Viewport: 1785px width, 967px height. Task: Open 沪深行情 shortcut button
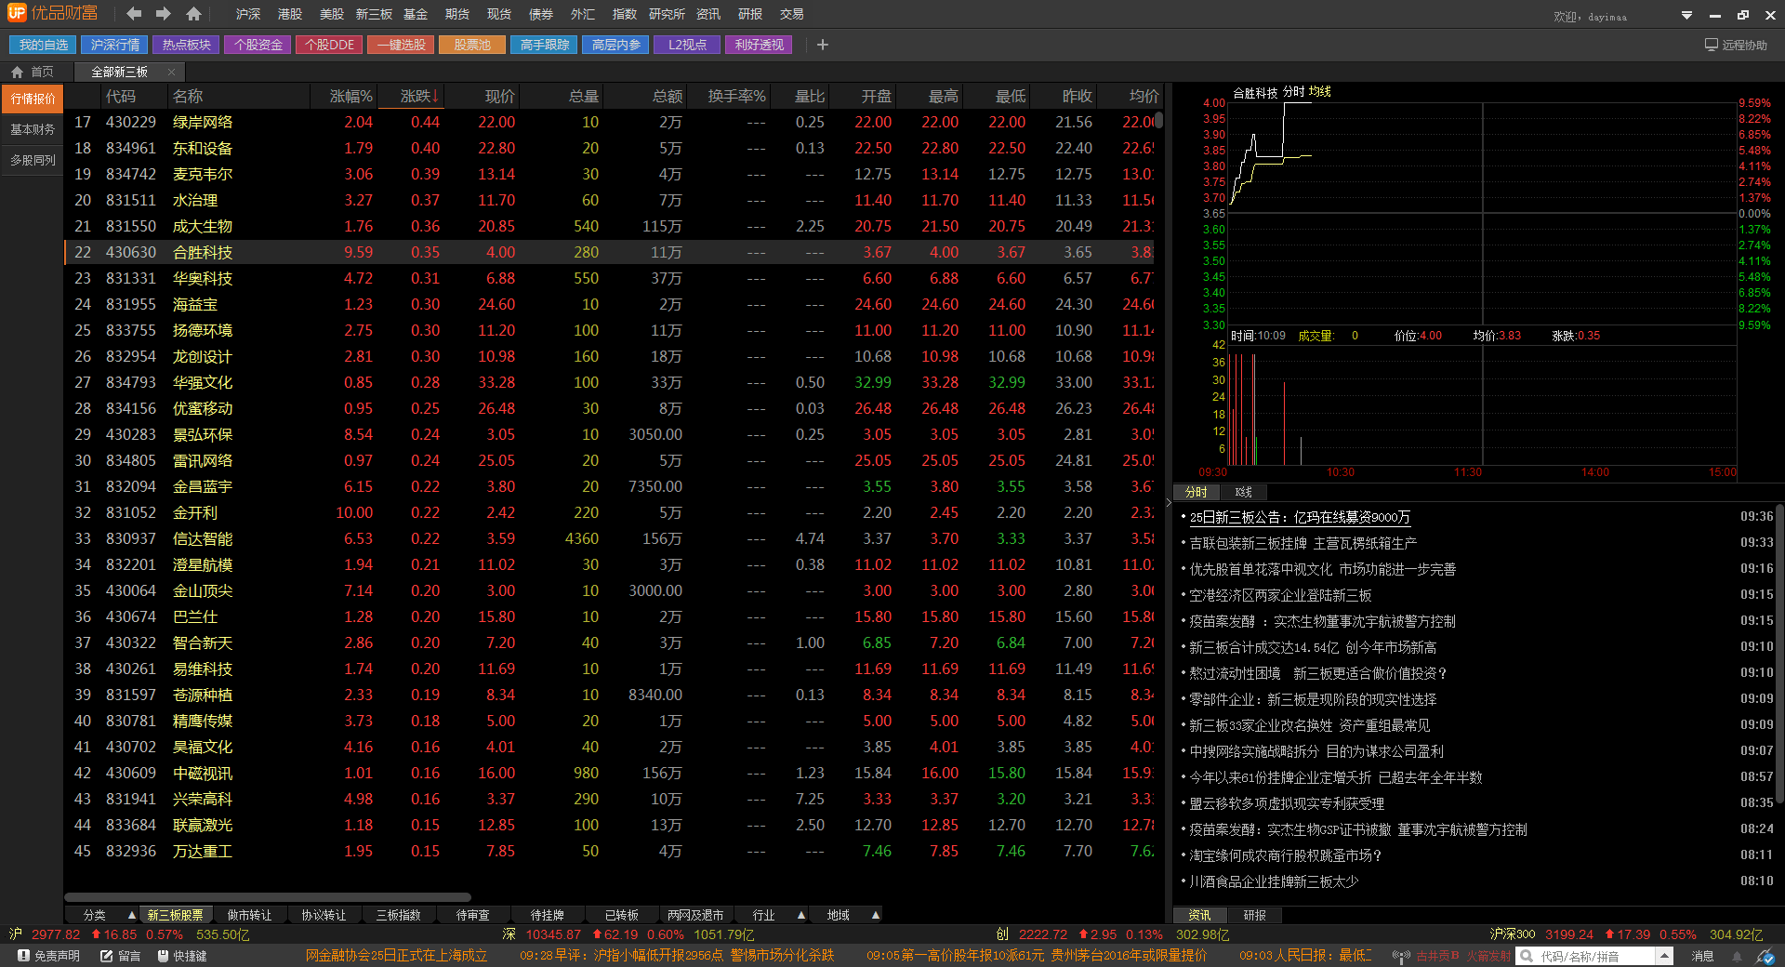click(x=115, y=45)
